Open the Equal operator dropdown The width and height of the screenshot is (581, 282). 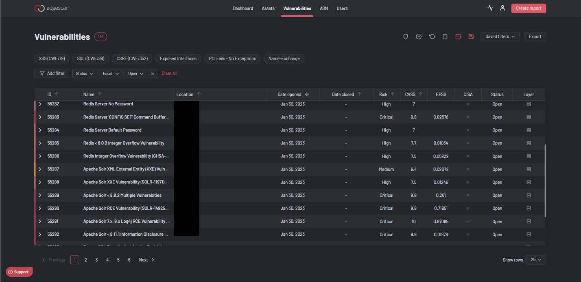(111, 73)
